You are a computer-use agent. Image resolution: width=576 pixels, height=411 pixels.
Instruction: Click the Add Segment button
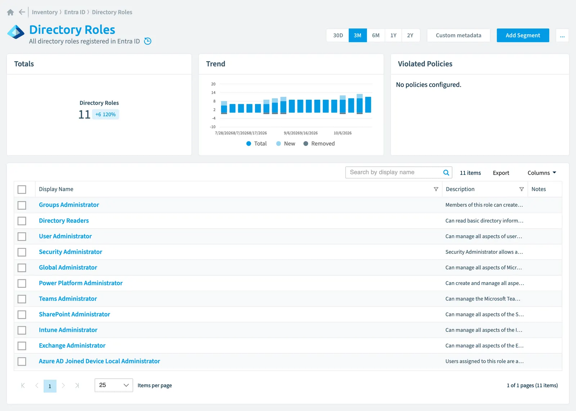tap(523, 35)
